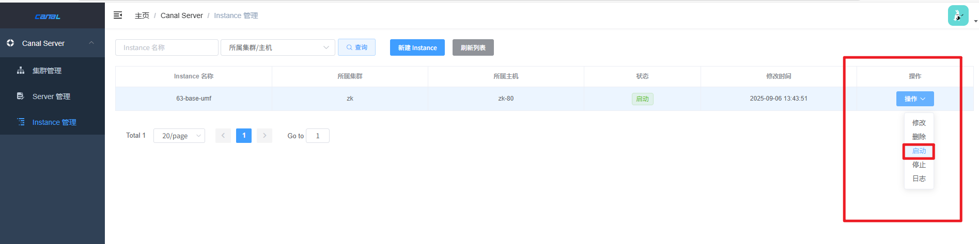Click the green 启动 status tag
979x244 pixels.
tap(642, 99)
